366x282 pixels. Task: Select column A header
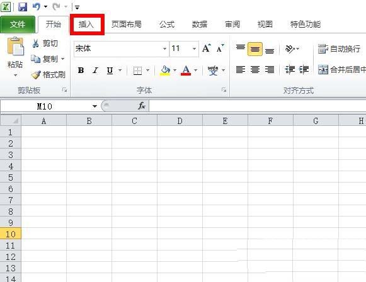(x=43, y=121)
